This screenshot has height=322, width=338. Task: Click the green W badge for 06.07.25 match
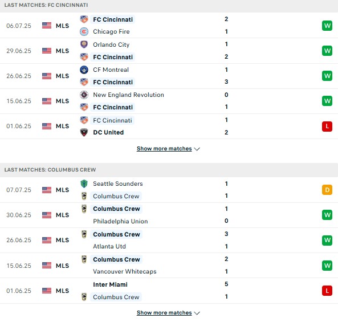tap(327, 26)
